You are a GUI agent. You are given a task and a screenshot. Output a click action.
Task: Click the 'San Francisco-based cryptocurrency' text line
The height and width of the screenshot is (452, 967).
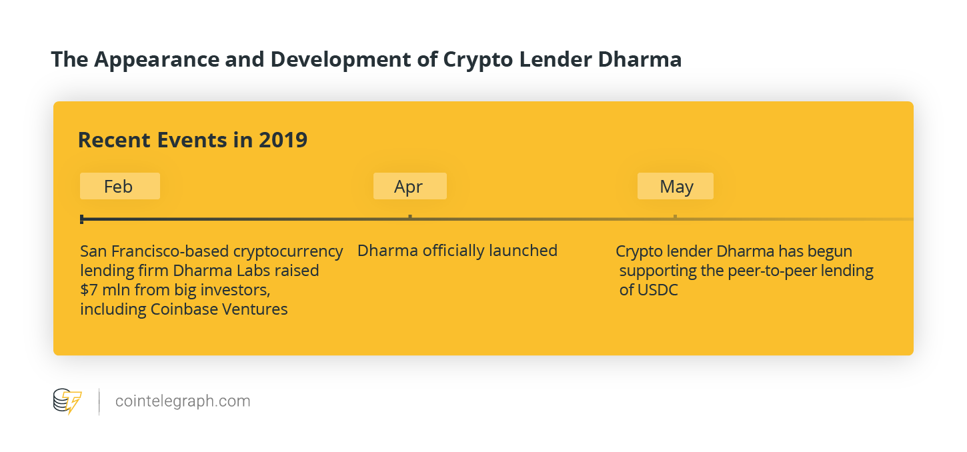[211, 251]
